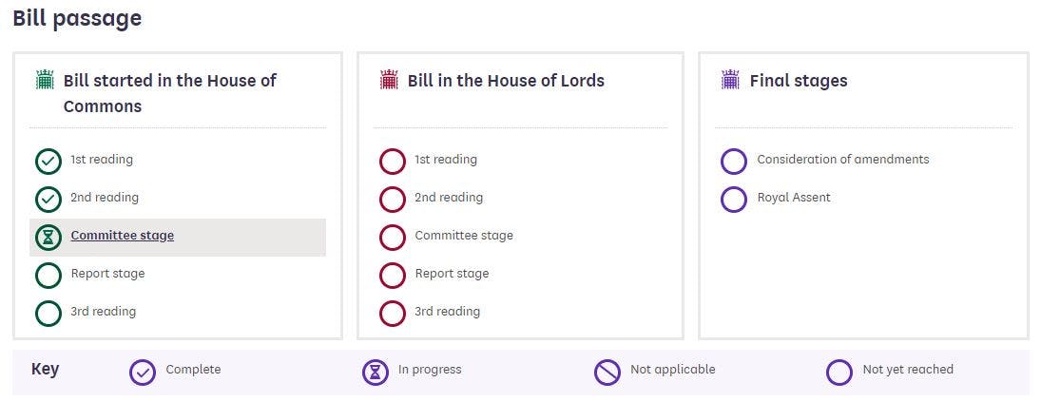Click the Commons 2nd reading checkmark icon

tap(48, 200)
